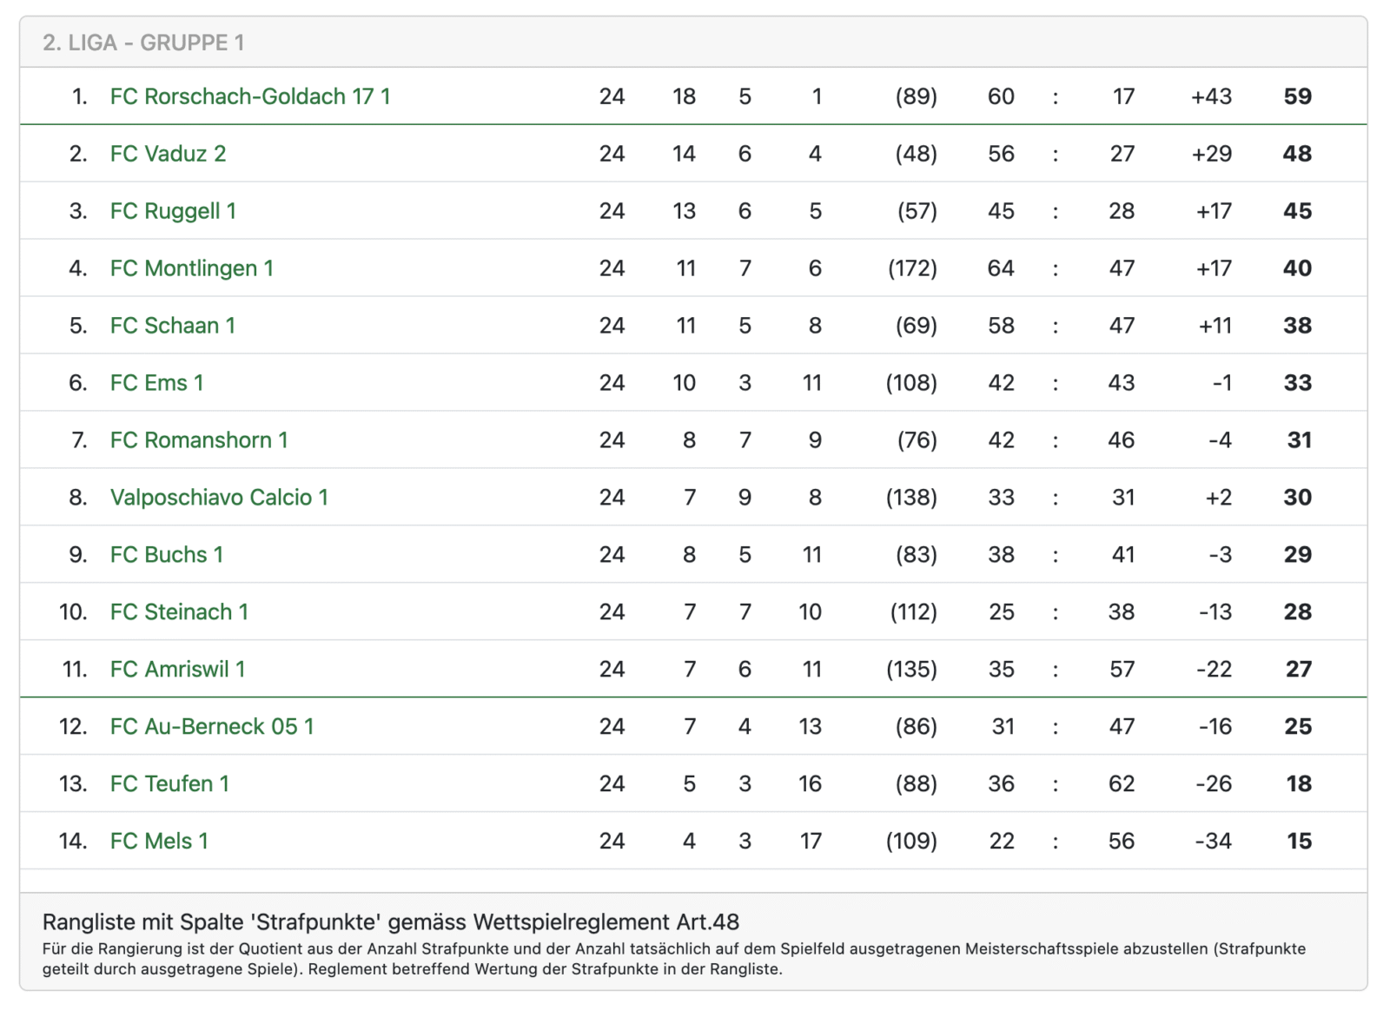Viewport: 1390px width, 1017px height.
Task: Select FC Montlingen 1 in the table
Action: point(191,268)
